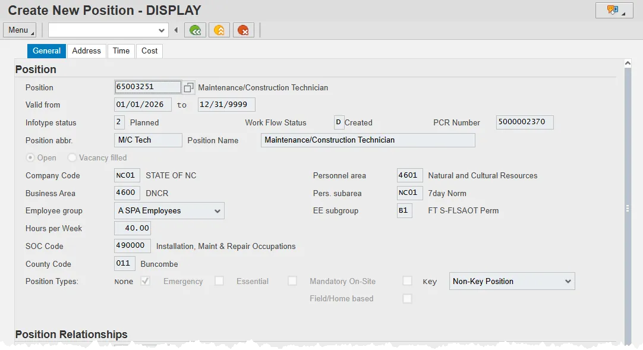This screenshot has width=643, height=350.
Task: Click the small arrow left of the Back icon
Action: 176,30
